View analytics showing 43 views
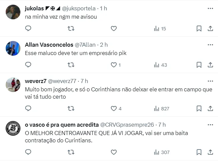Screen dimensions: 218x161 pyautogui.click(x=160, y=65)
